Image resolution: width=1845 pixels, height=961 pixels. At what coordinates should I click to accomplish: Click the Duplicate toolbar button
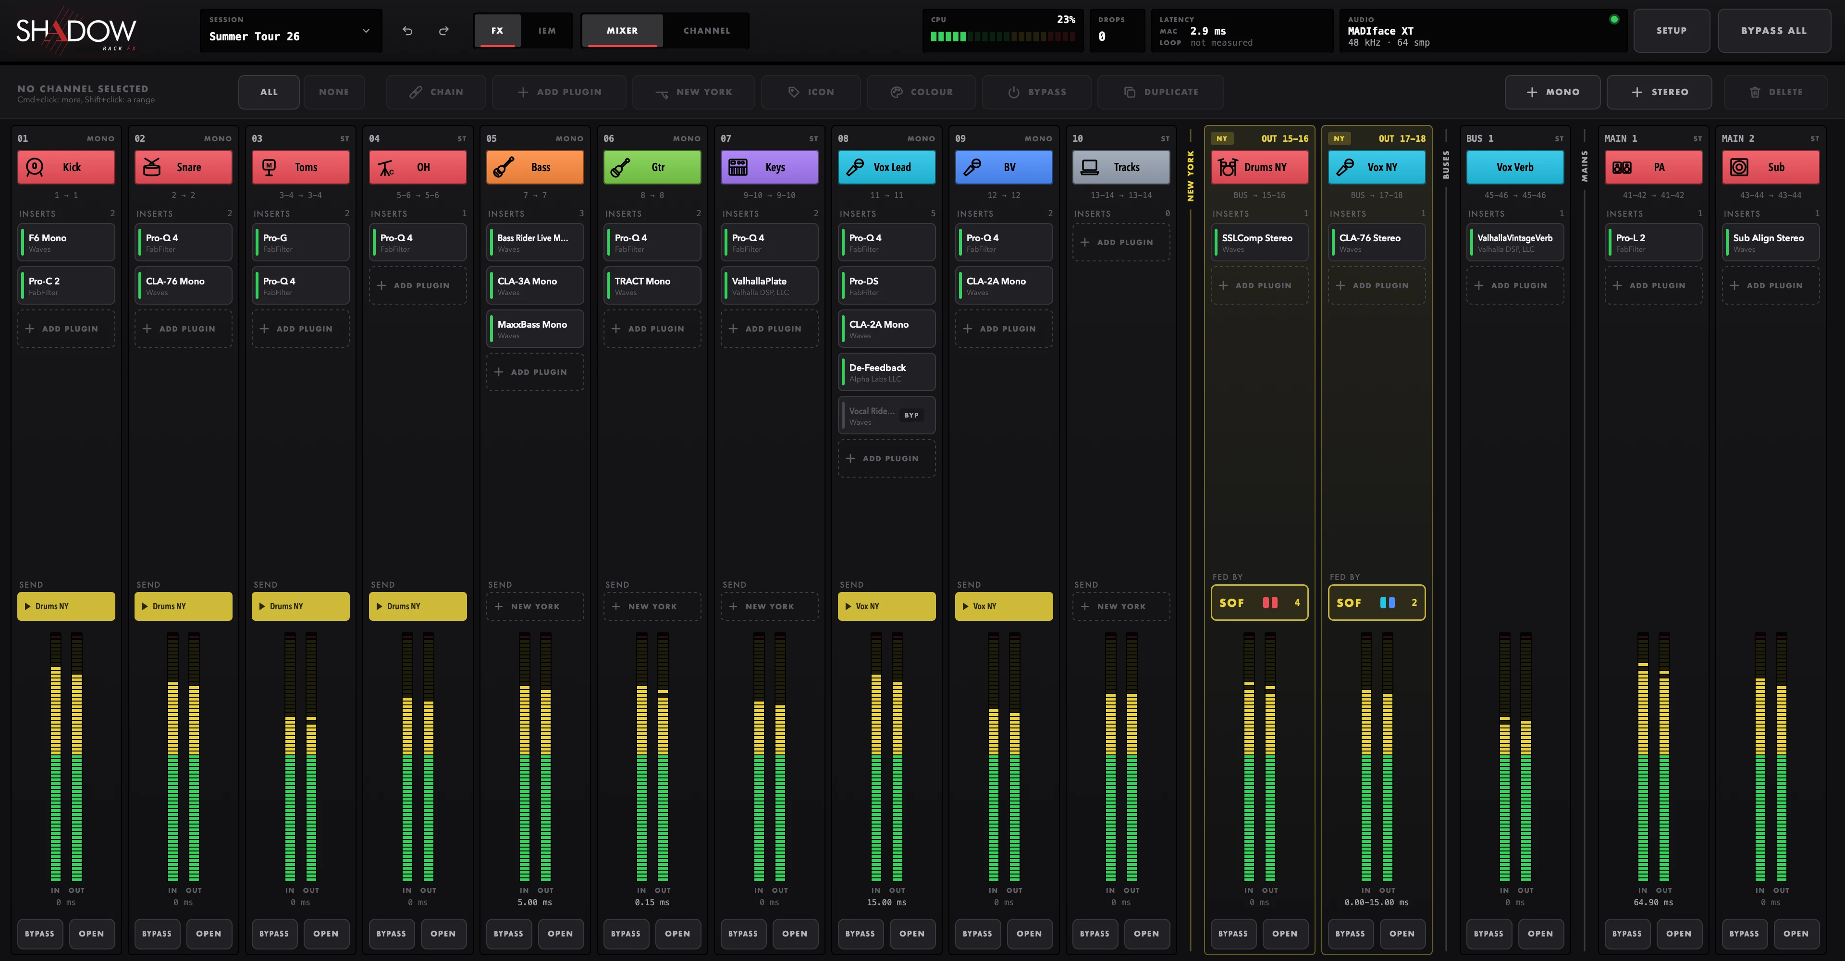click(x=1160, y=92)
